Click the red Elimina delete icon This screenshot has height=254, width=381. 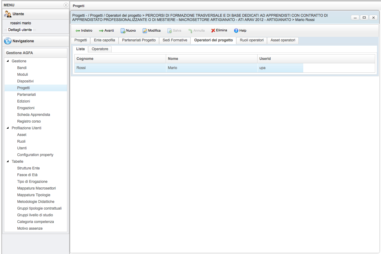point(213,30)
